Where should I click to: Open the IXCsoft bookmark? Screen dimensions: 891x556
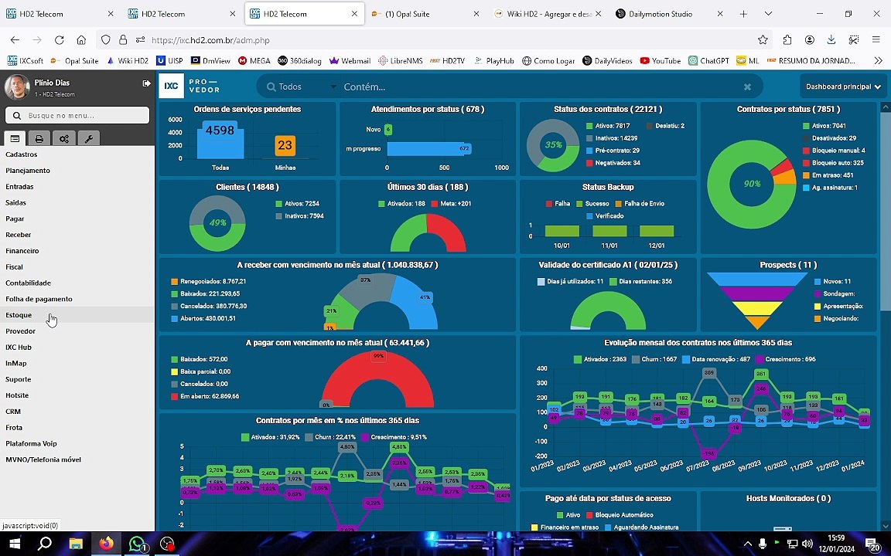click(x=26, y=61)
